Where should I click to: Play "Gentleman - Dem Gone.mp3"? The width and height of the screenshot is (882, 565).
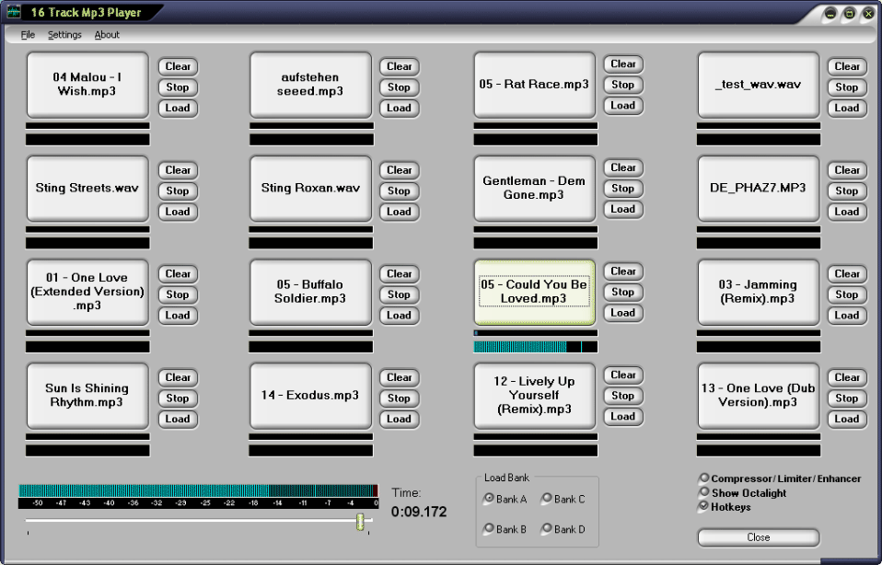(534, 188)
